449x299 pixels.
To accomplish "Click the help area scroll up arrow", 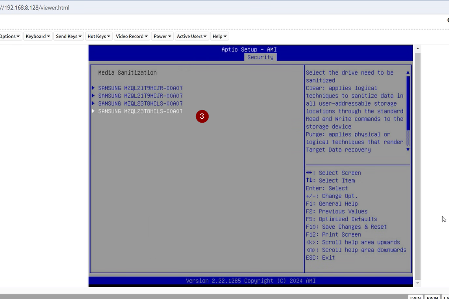I will click(408, 73).
